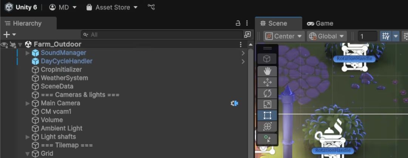Collapse the Grid object
This screenshot has width=408, height=158.
click(27, 153)
